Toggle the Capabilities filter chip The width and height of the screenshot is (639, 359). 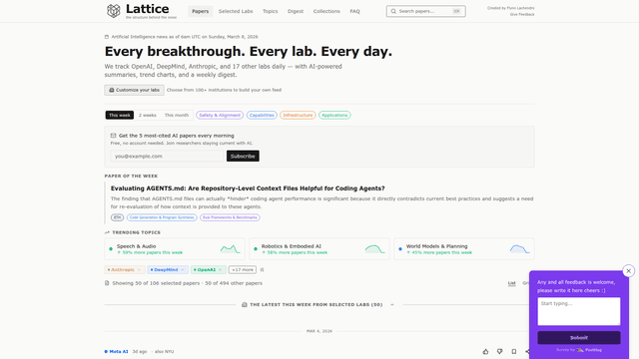pyautogui.click(x=262, y=116)
